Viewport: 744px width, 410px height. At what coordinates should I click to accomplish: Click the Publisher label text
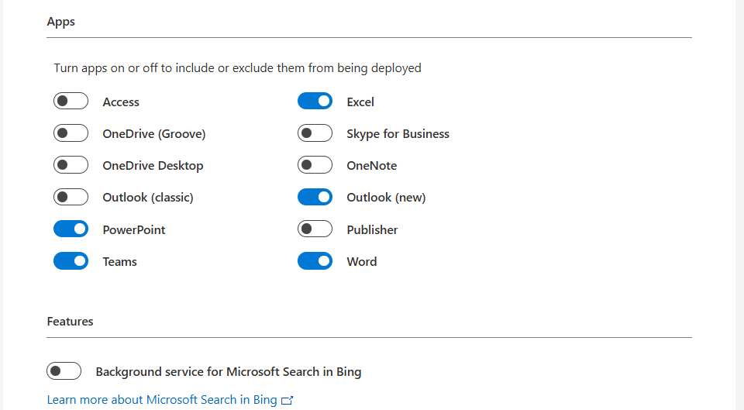coord(372,230)
